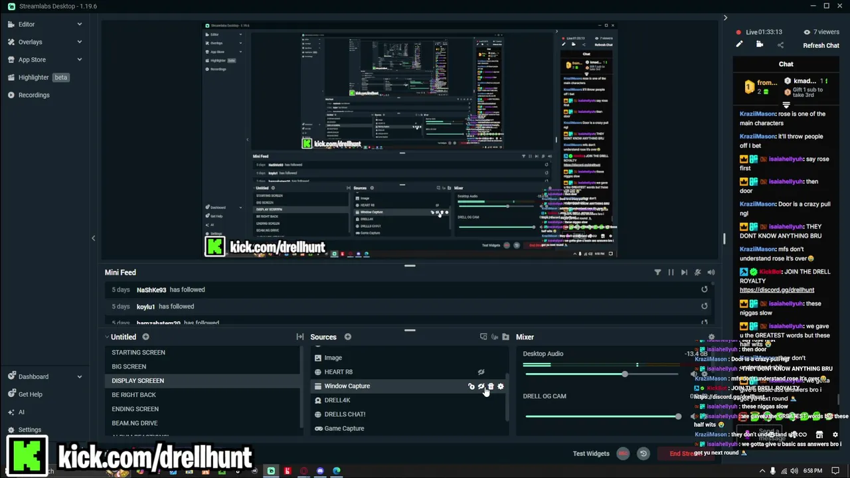Expand the App Store chevron
Screen dimensions: 850x478
79,60
